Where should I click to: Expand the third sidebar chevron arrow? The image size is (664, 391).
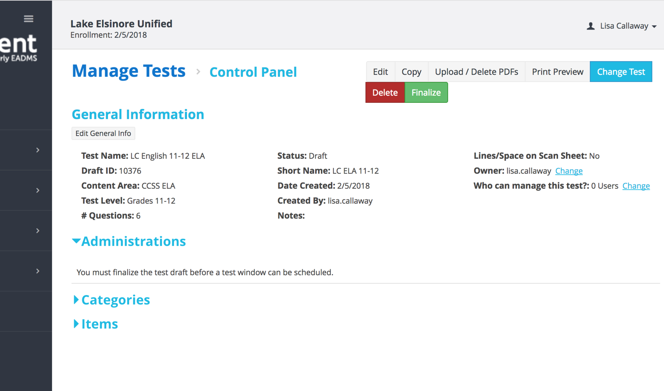(38, 231)
